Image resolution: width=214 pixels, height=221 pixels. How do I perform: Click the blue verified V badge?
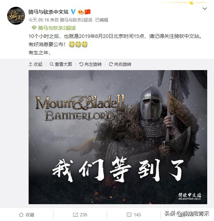point(73,12)
